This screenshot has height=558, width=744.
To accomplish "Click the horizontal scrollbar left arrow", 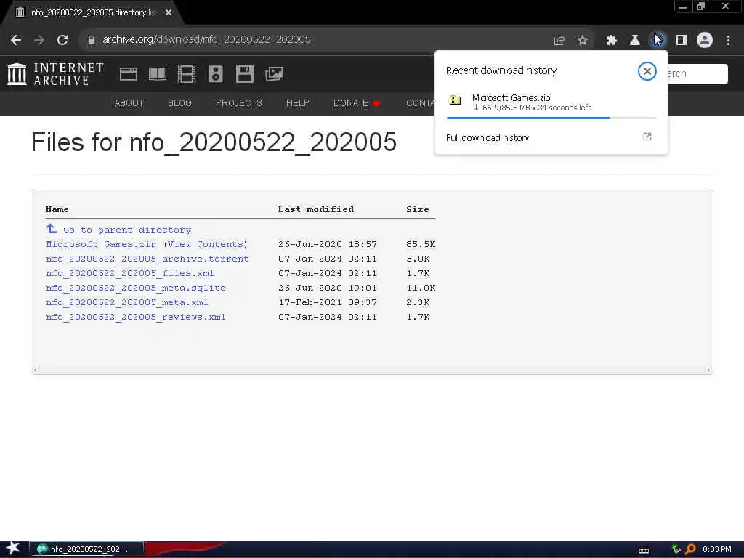I will (x=36, y=370).
